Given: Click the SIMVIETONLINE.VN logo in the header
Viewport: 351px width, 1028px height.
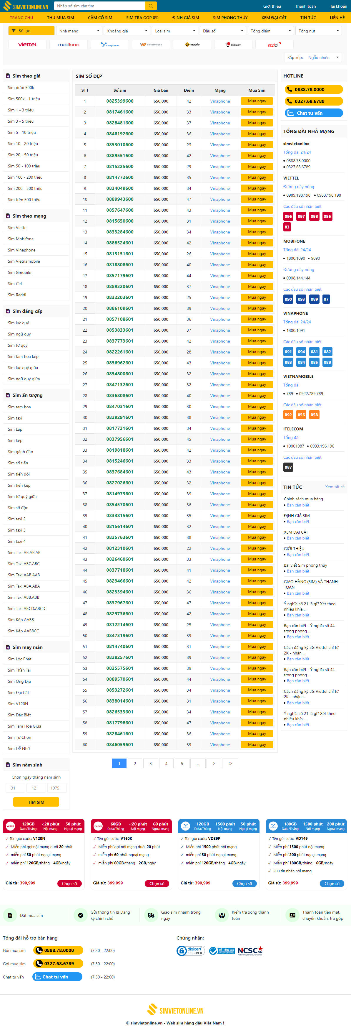Looking at the screenshot, I should coord(26,6).
